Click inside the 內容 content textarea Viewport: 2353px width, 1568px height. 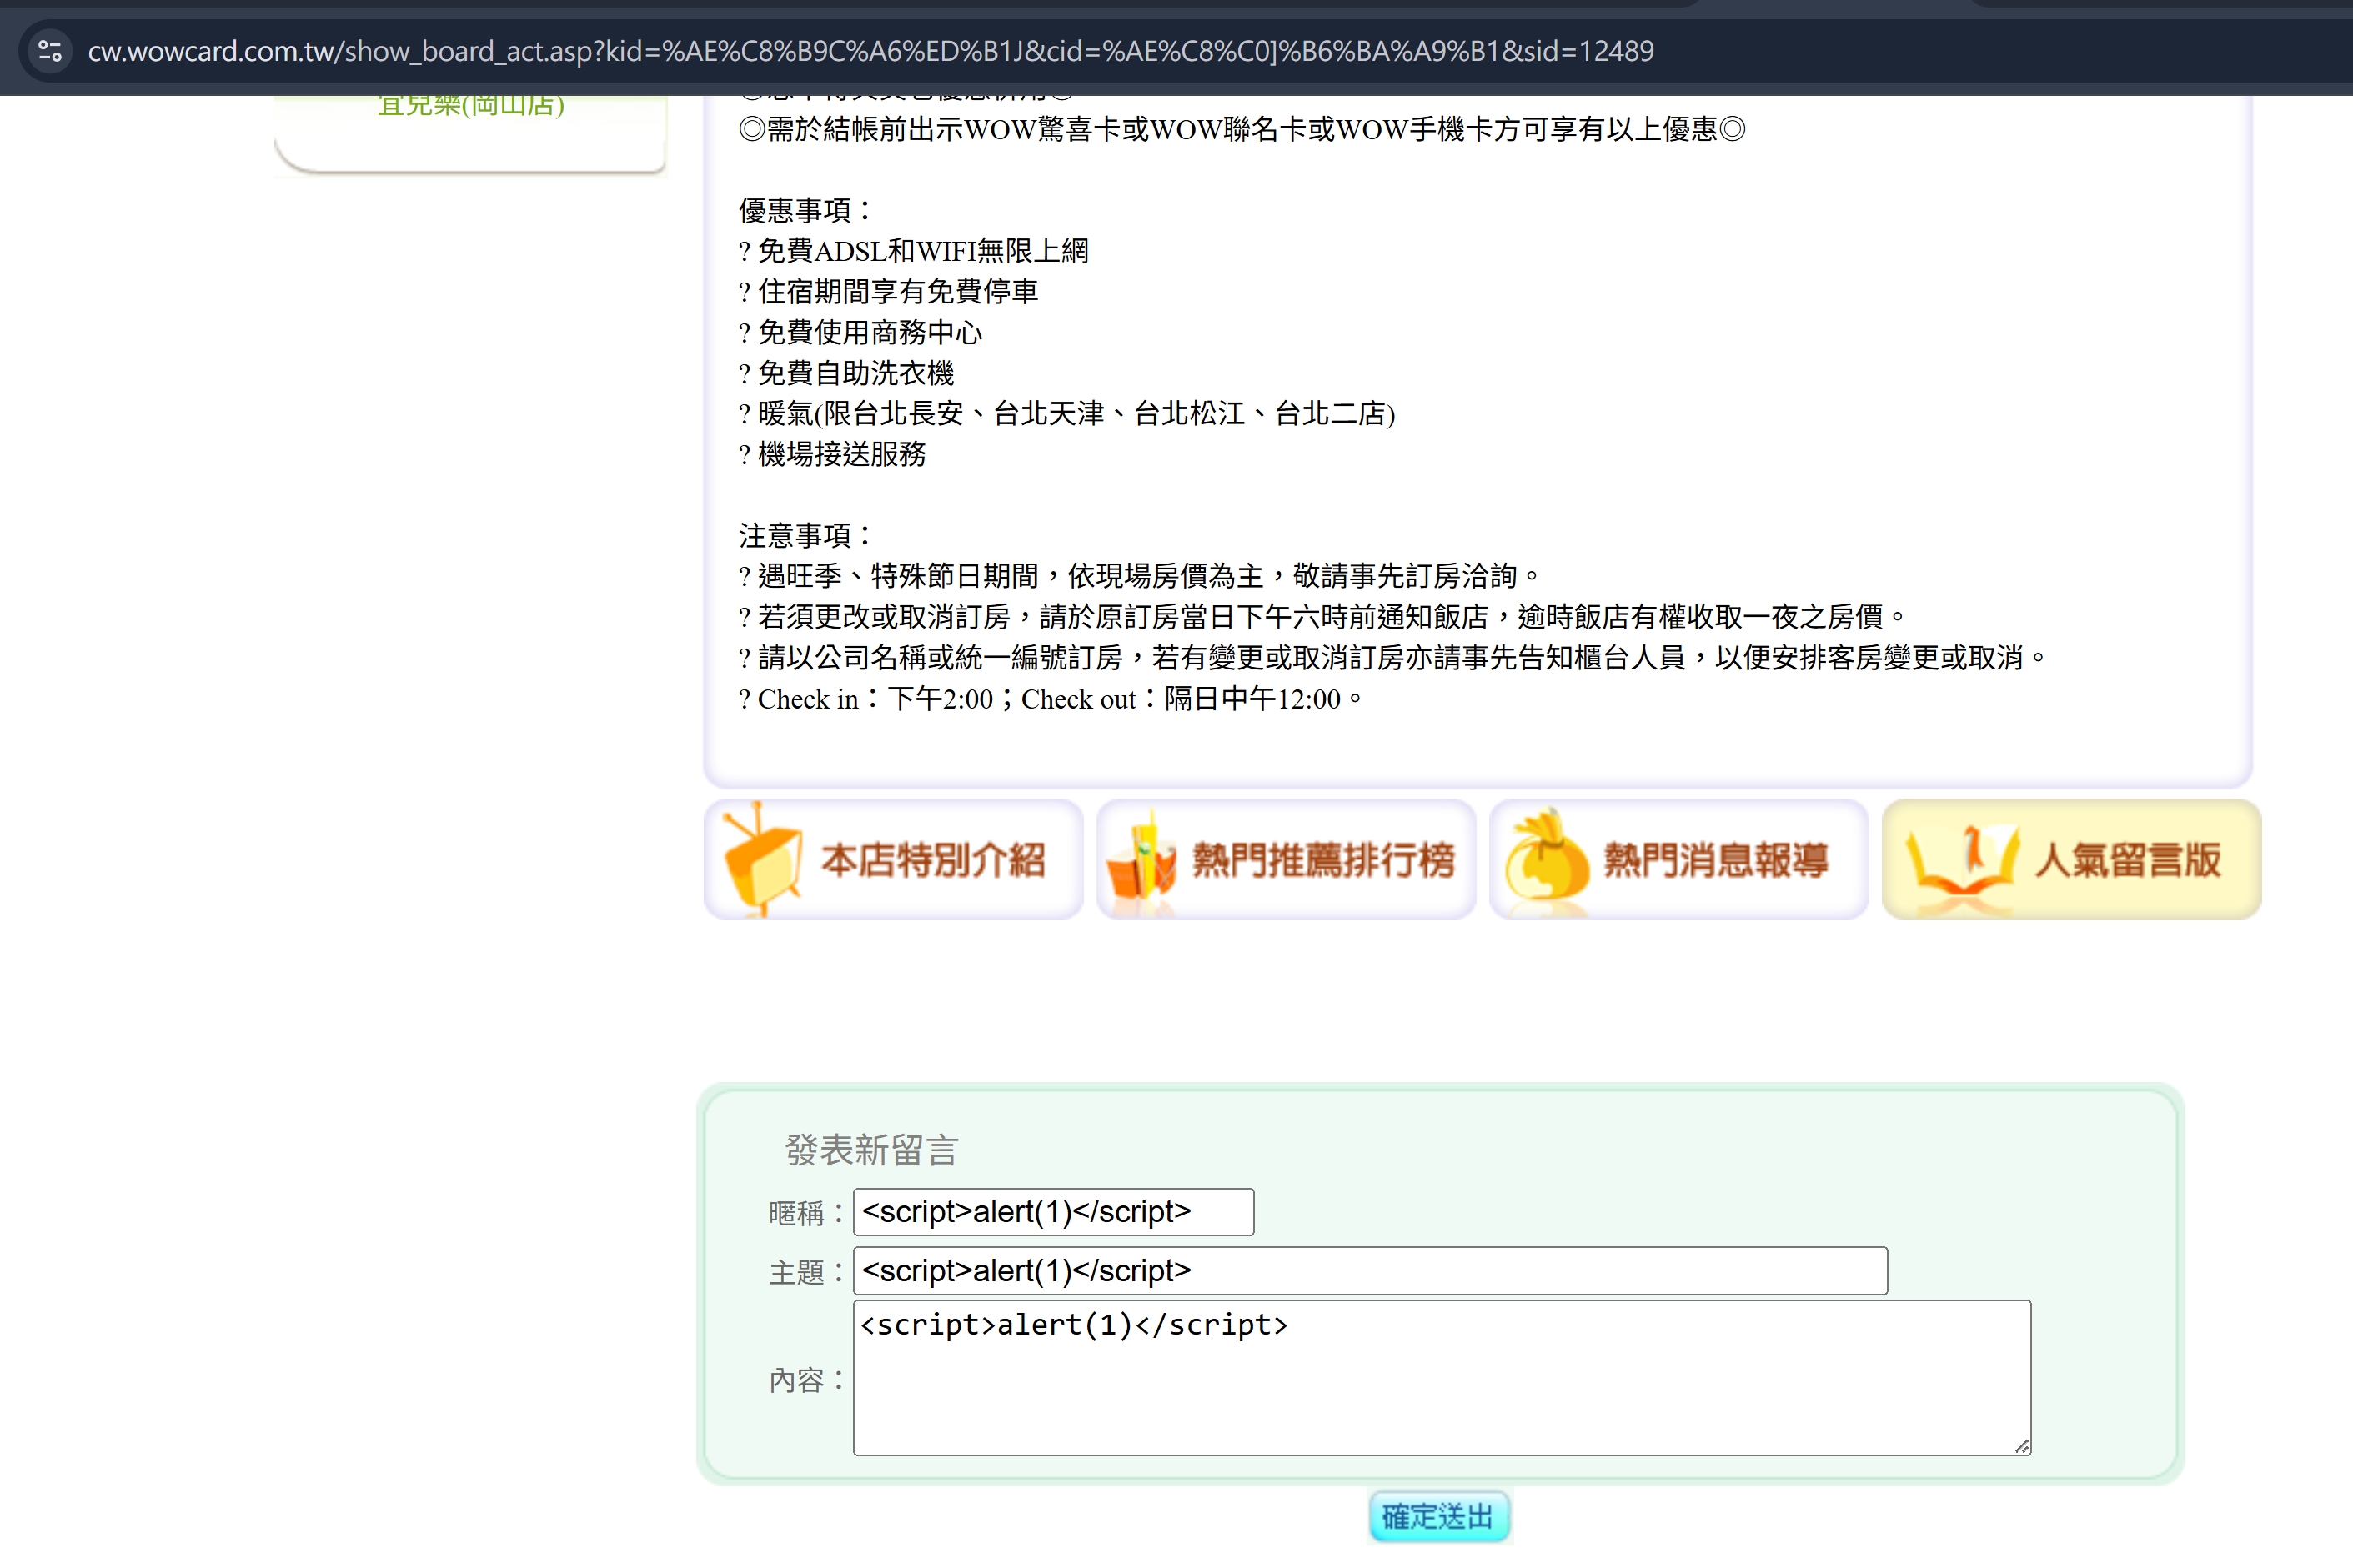1442,1377
